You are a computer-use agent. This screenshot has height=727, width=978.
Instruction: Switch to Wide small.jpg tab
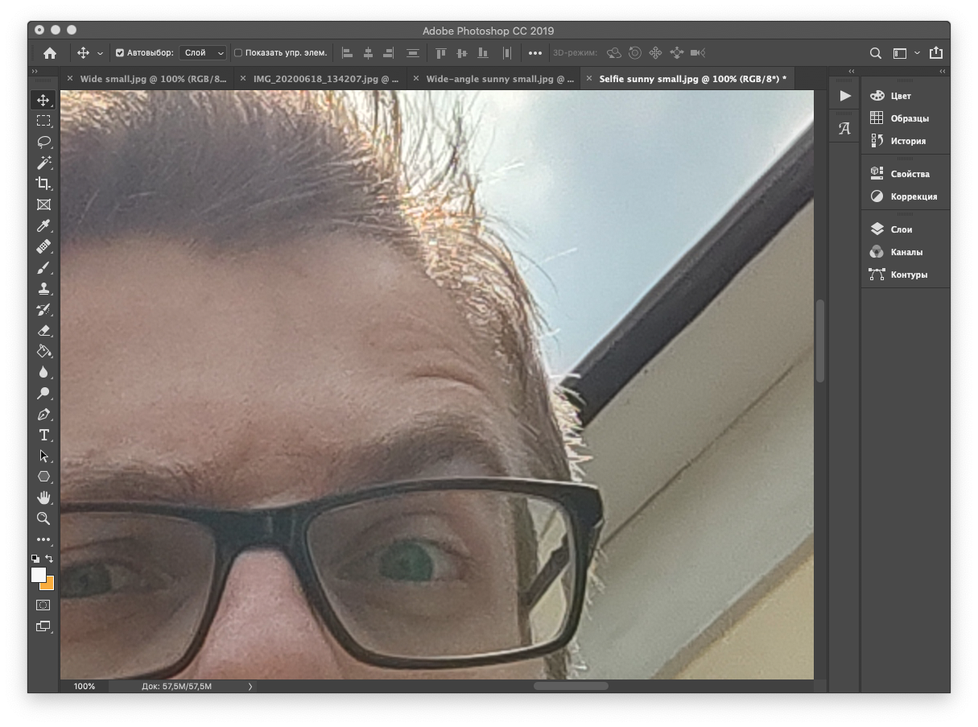[153, 79]
